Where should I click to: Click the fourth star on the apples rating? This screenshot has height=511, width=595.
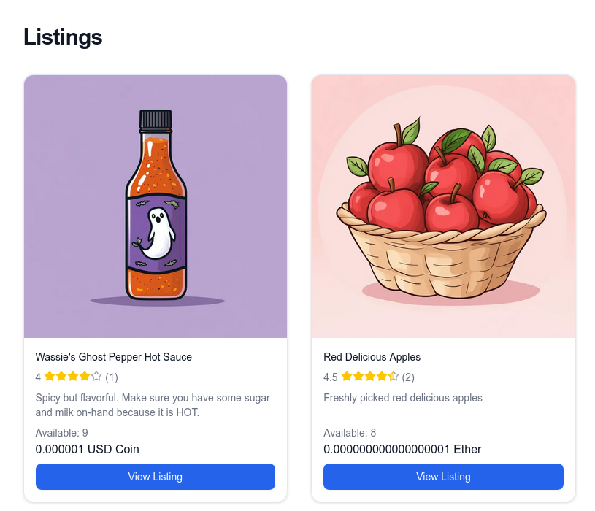[x=381, y=377]
